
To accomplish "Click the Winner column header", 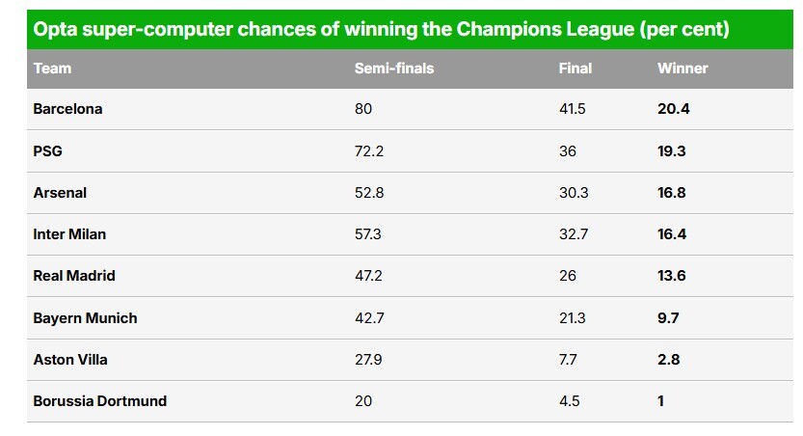I will (683, 68).
